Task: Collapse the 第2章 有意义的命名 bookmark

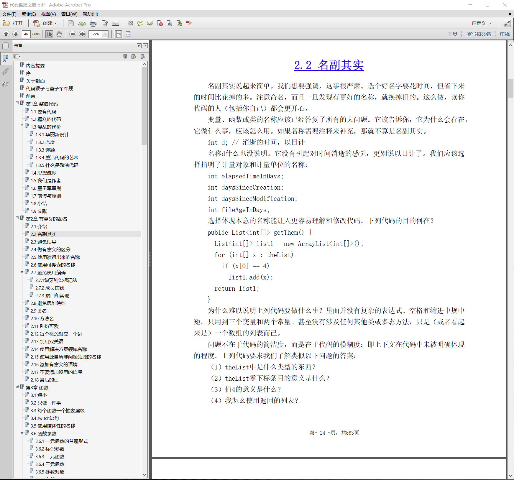Action: [x=17, y=218]
